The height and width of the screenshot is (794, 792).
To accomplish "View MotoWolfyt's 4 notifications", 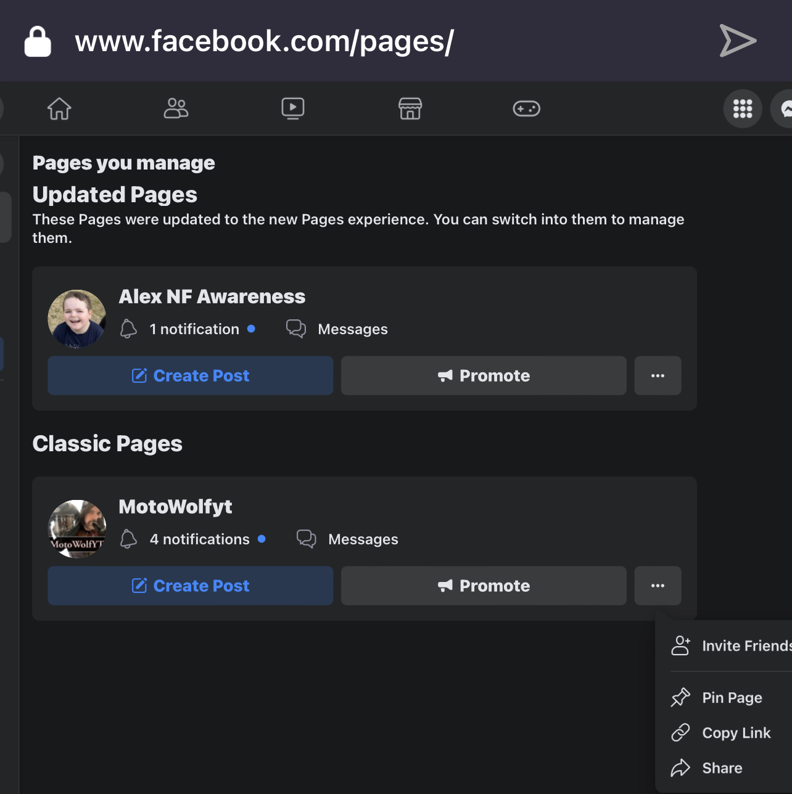I will point(199,539).
